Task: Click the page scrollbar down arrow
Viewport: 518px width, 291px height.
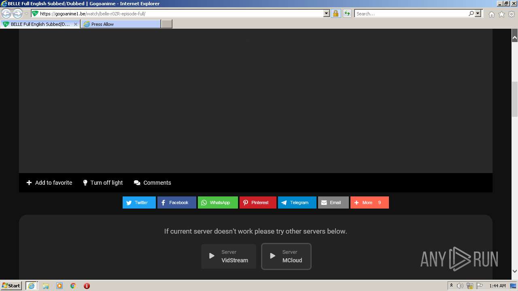Action: (x=515, y=271)
